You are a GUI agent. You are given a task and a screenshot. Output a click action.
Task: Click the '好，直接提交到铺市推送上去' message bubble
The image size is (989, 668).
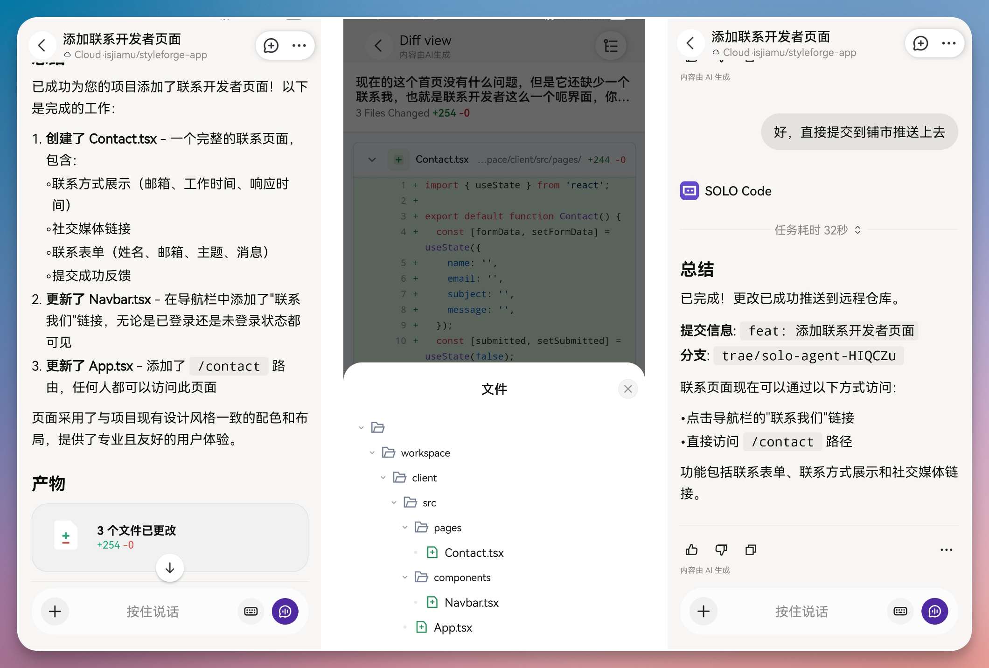pos(860,132)
